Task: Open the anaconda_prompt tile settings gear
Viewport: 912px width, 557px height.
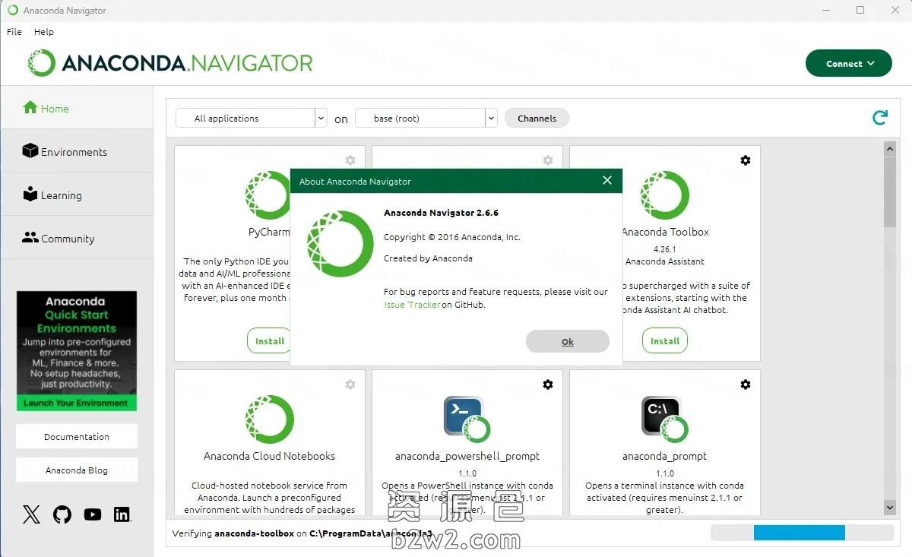Action: pos(745,385)
